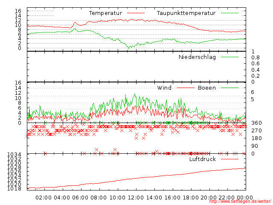Click the 20:00 time axis label
273x205 pixels.
point(209,198)
